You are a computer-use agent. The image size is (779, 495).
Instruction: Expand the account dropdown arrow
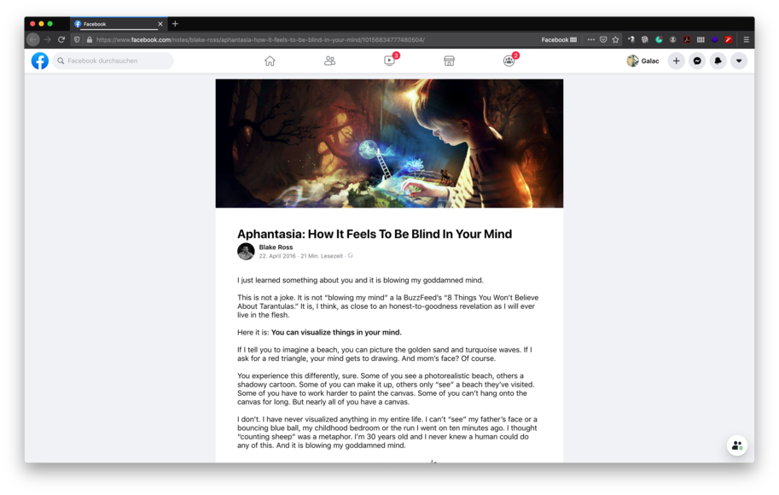point(739,61)
